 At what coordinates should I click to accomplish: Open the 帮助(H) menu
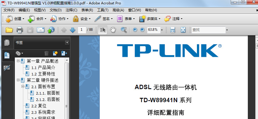(x=151, y=10)
